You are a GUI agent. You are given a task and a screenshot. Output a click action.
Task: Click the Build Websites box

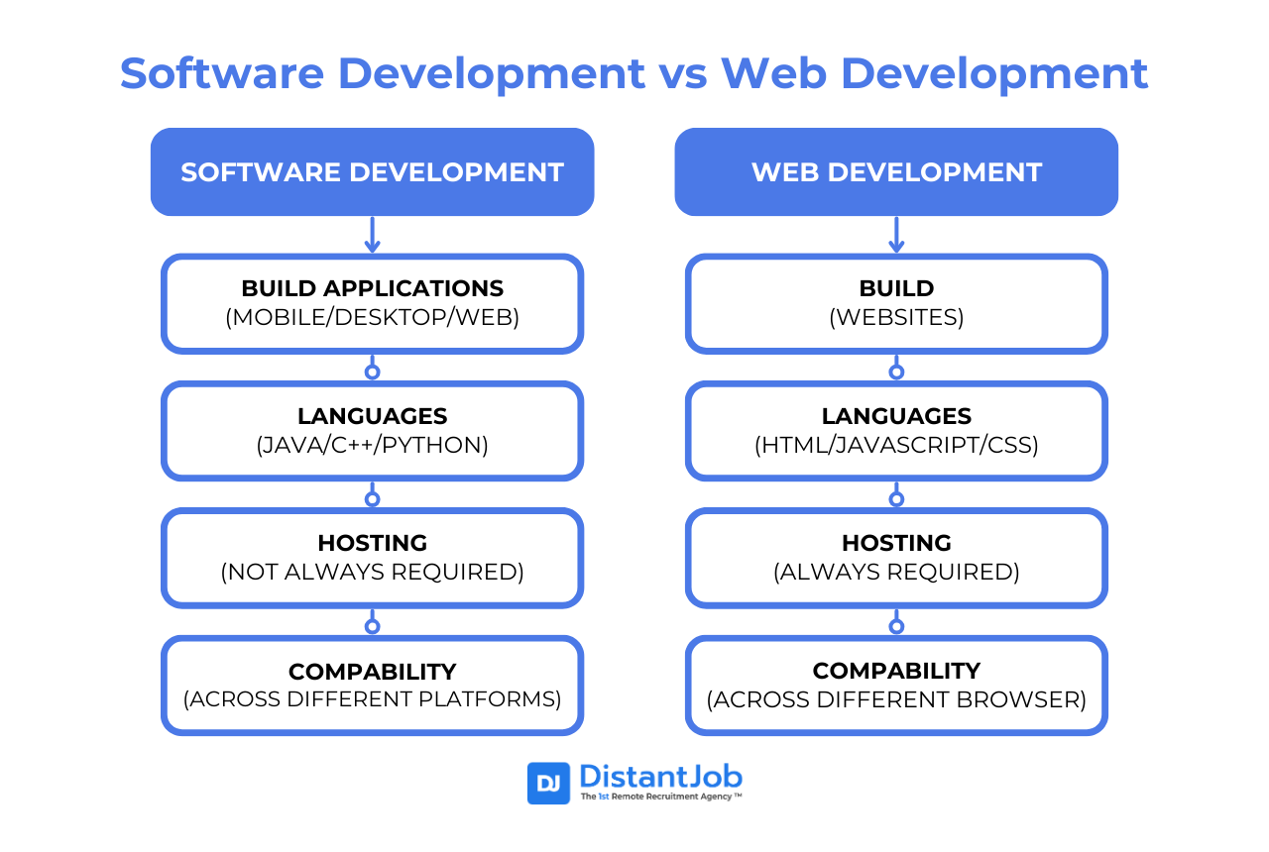click(x=896, y=303)
